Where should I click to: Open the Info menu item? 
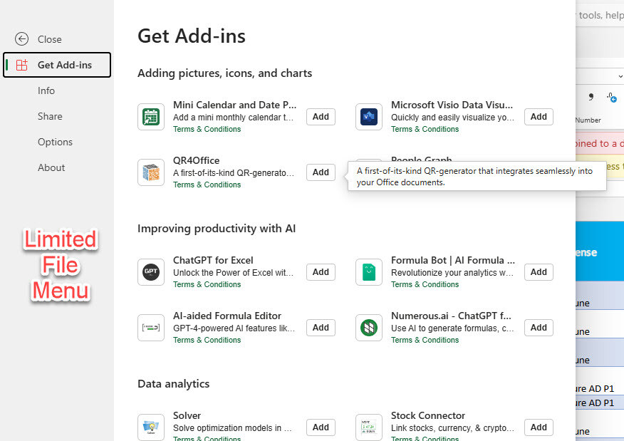46,90
